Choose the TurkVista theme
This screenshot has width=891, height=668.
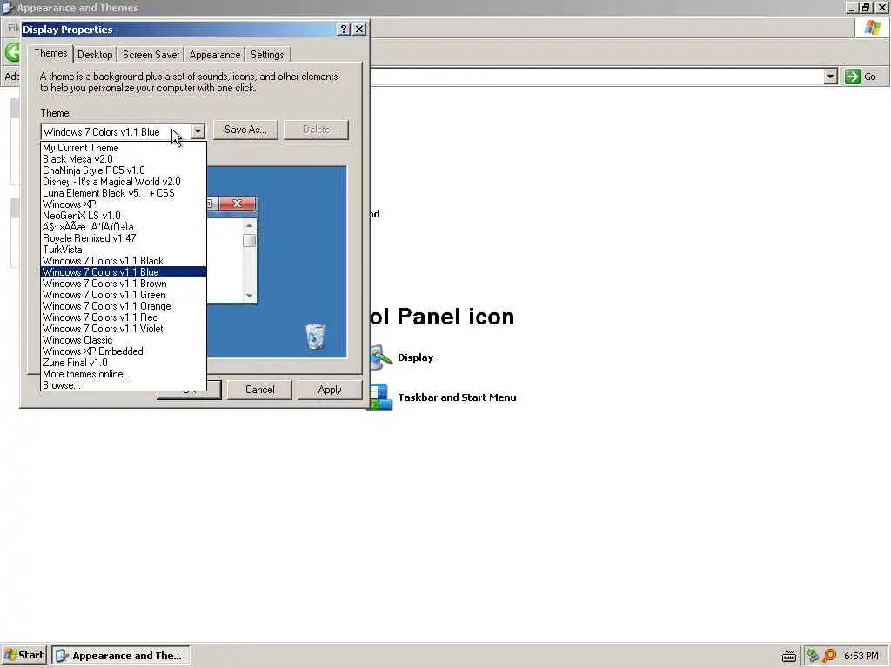point(124,250)
